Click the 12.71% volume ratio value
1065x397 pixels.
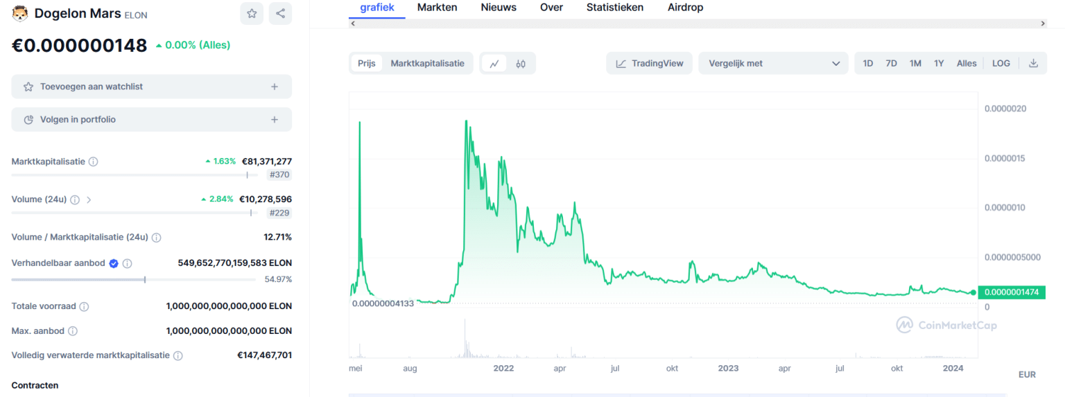click(x=277, y=238)
